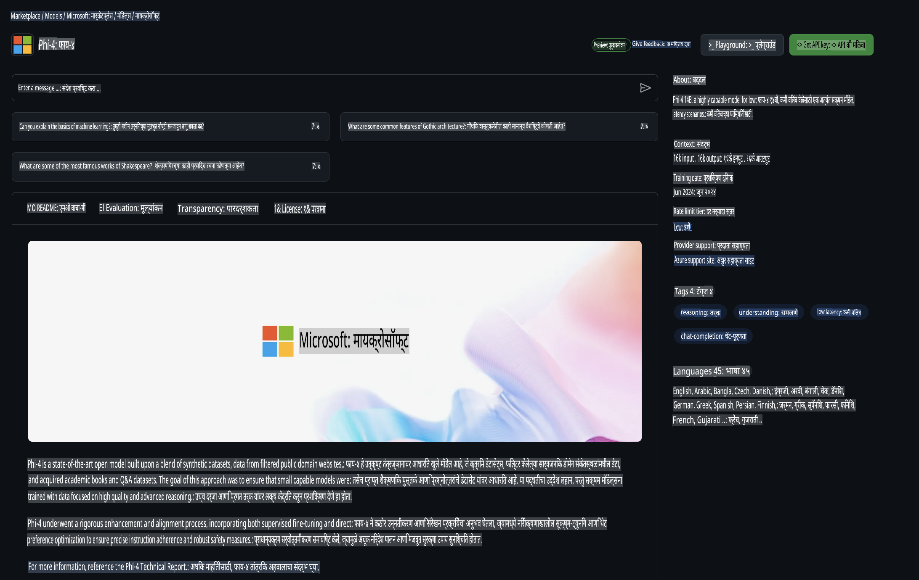Open the Playground button
The height and width of the screenshot is (580, 919).
pyautogui.click(x=742, y=45)
